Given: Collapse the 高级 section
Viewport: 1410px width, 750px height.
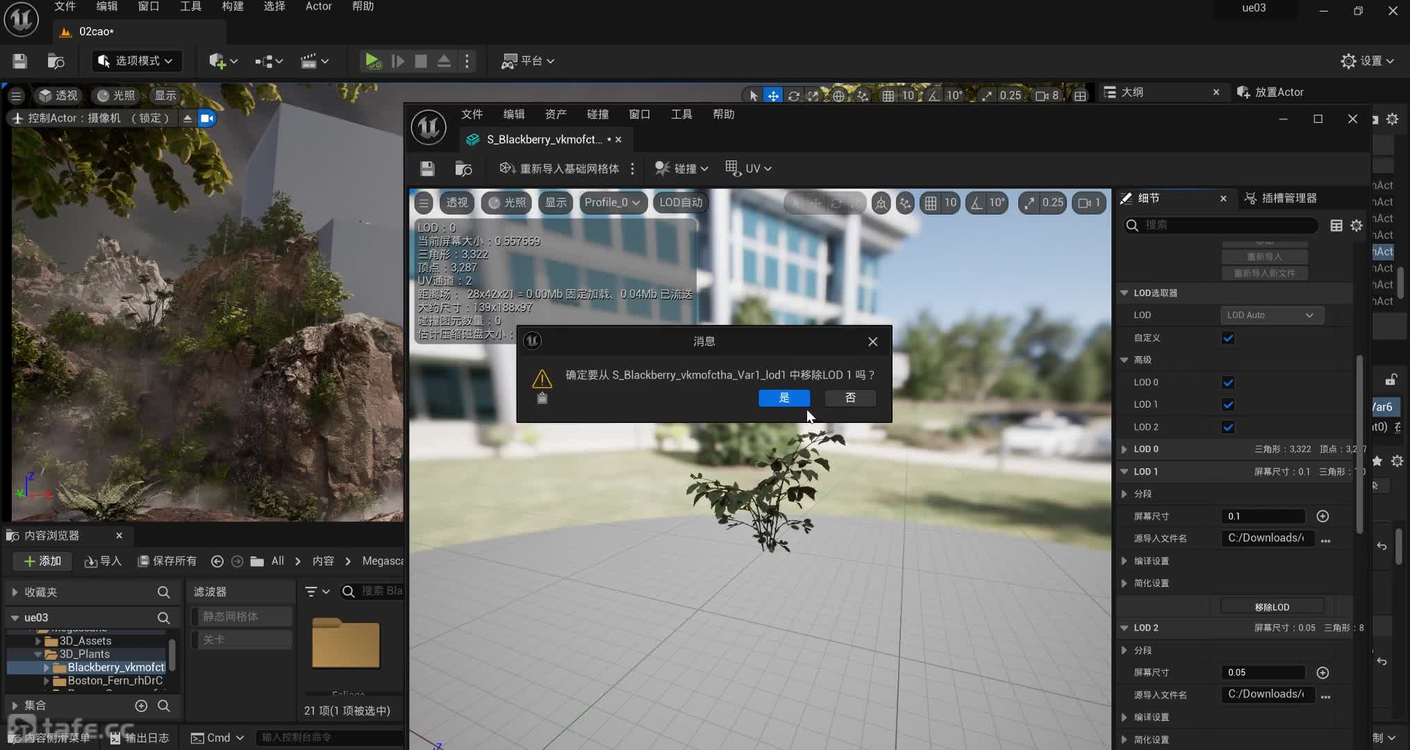Looking at the screenshot, I should click(1124, 360).
